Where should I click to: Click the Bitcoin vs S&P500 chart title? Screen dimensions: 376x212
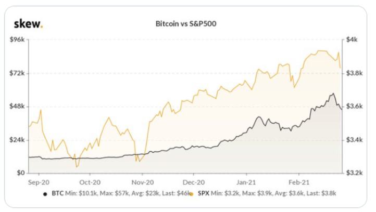[x=186, y=24]
